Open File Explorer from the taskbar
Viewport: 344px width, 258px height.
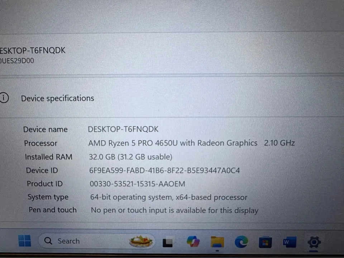[x=217, y=242]
